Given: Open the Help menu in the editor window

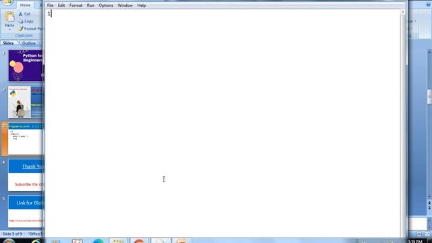Looking at the screenshot, I should (141, 5).
